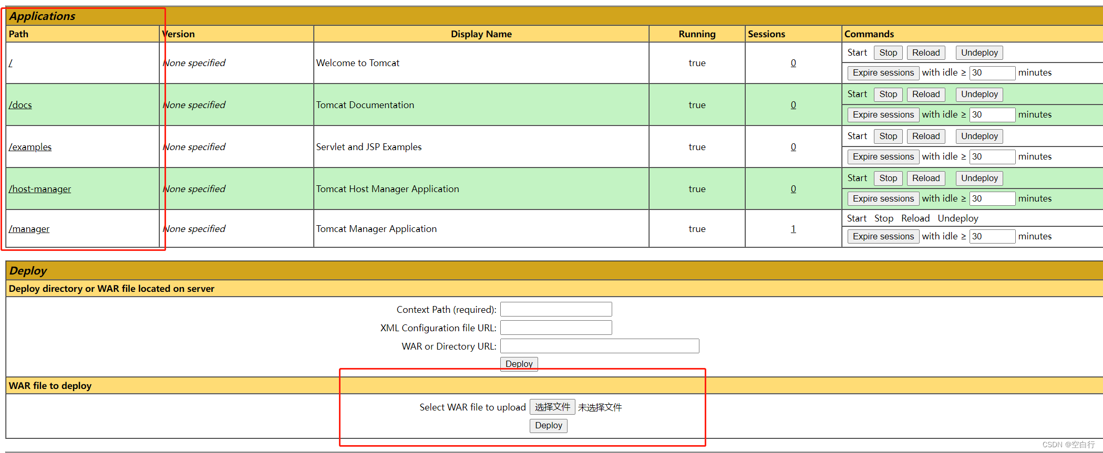Viewport: 1103px width, 453px height.
Task: Undeploy the Tomcat Host Manager Application
Action: tap(980, 178)
